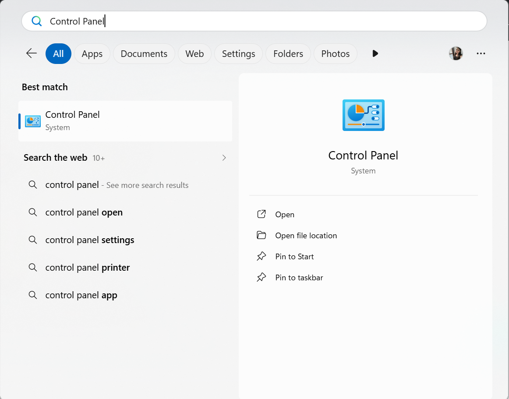The height and width of the screenshot is (399, 509).
Task: Switch to the Web filter tab
Action: coord(194,53)
